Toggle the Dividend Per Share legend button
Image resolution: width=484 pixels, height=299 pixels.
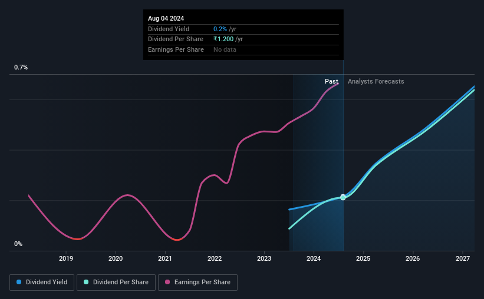(116, 283)
